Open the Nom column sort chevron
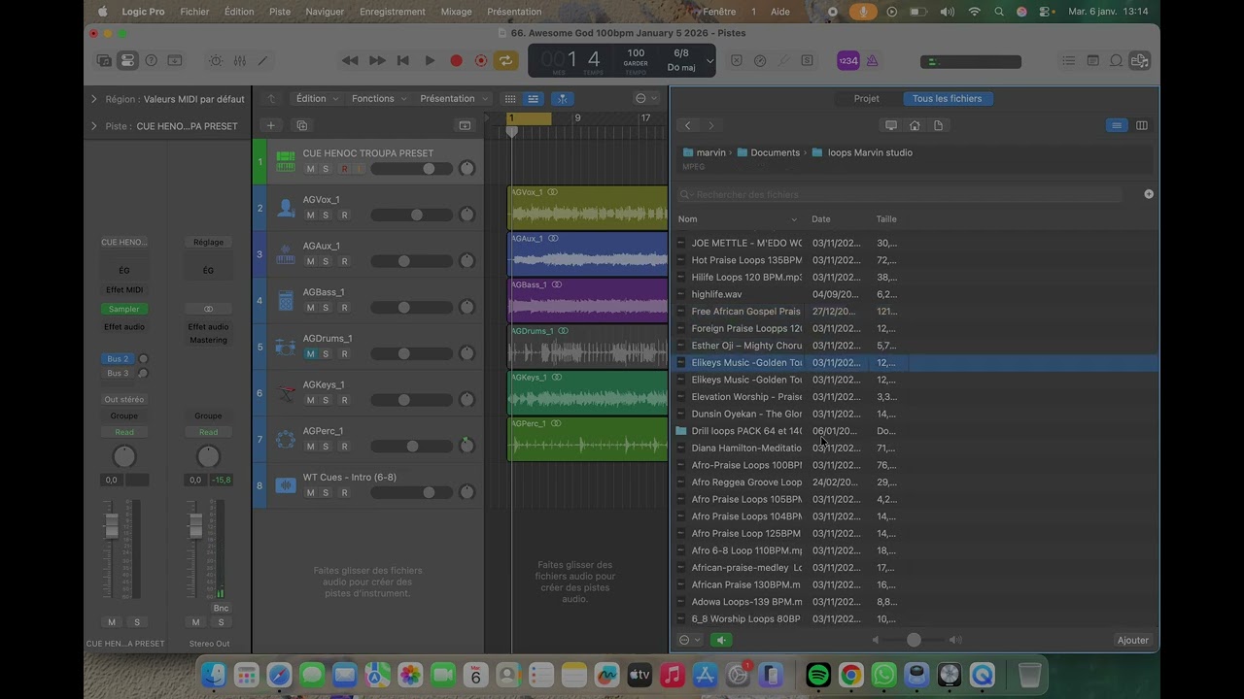The image size is (1244, 699). tap(794, 219)
